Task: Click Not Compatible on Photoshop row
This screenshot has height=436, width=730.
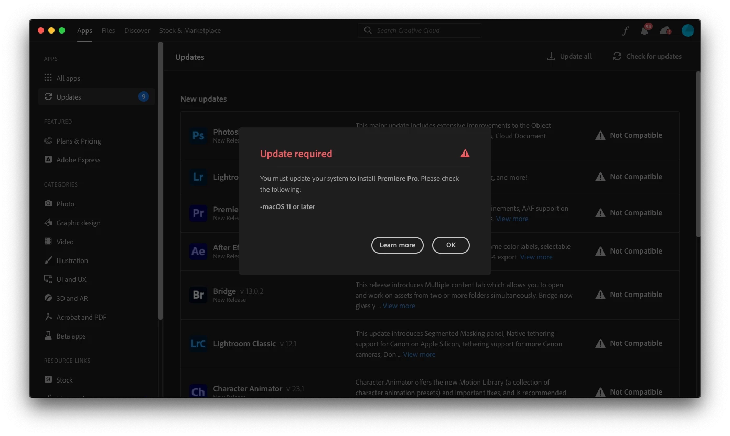Action: click(629, 135)
